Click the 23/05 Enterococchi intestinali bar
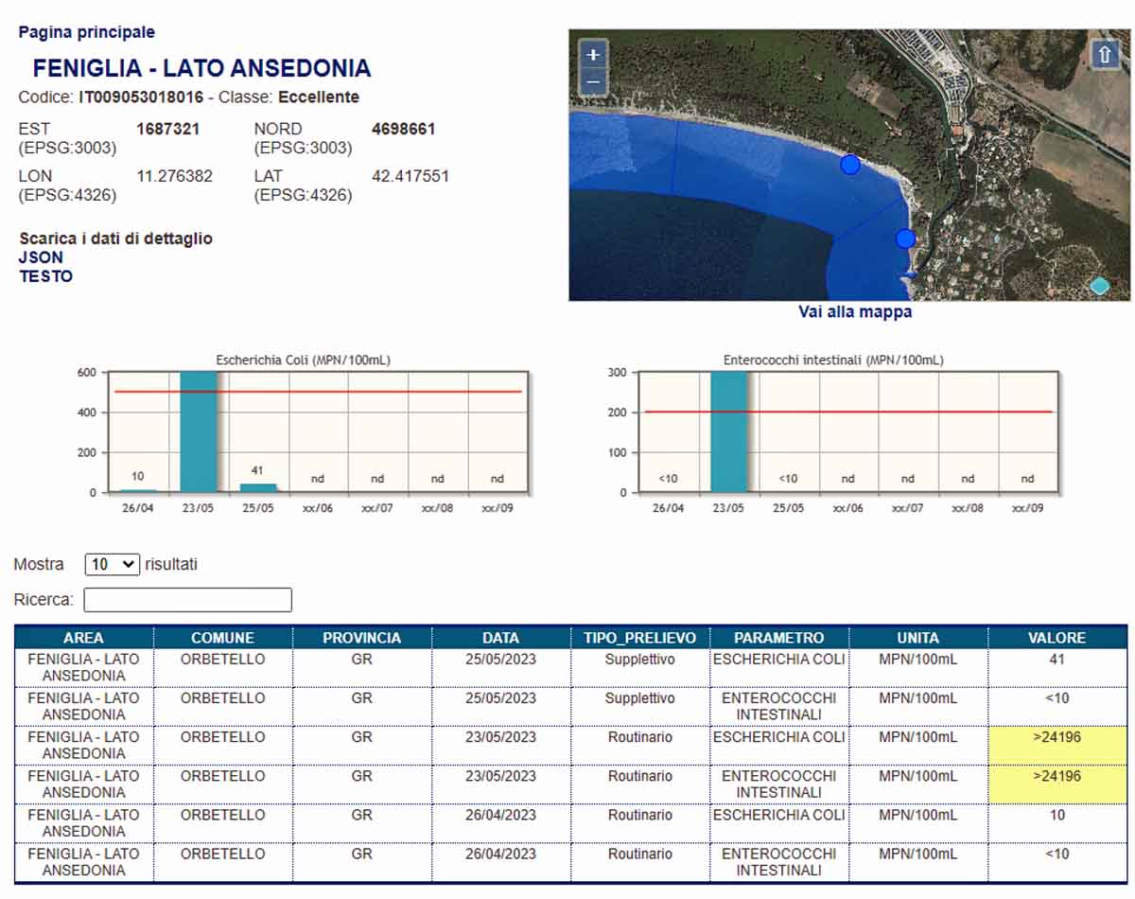The image size is (1135, 899). point(728,432)
